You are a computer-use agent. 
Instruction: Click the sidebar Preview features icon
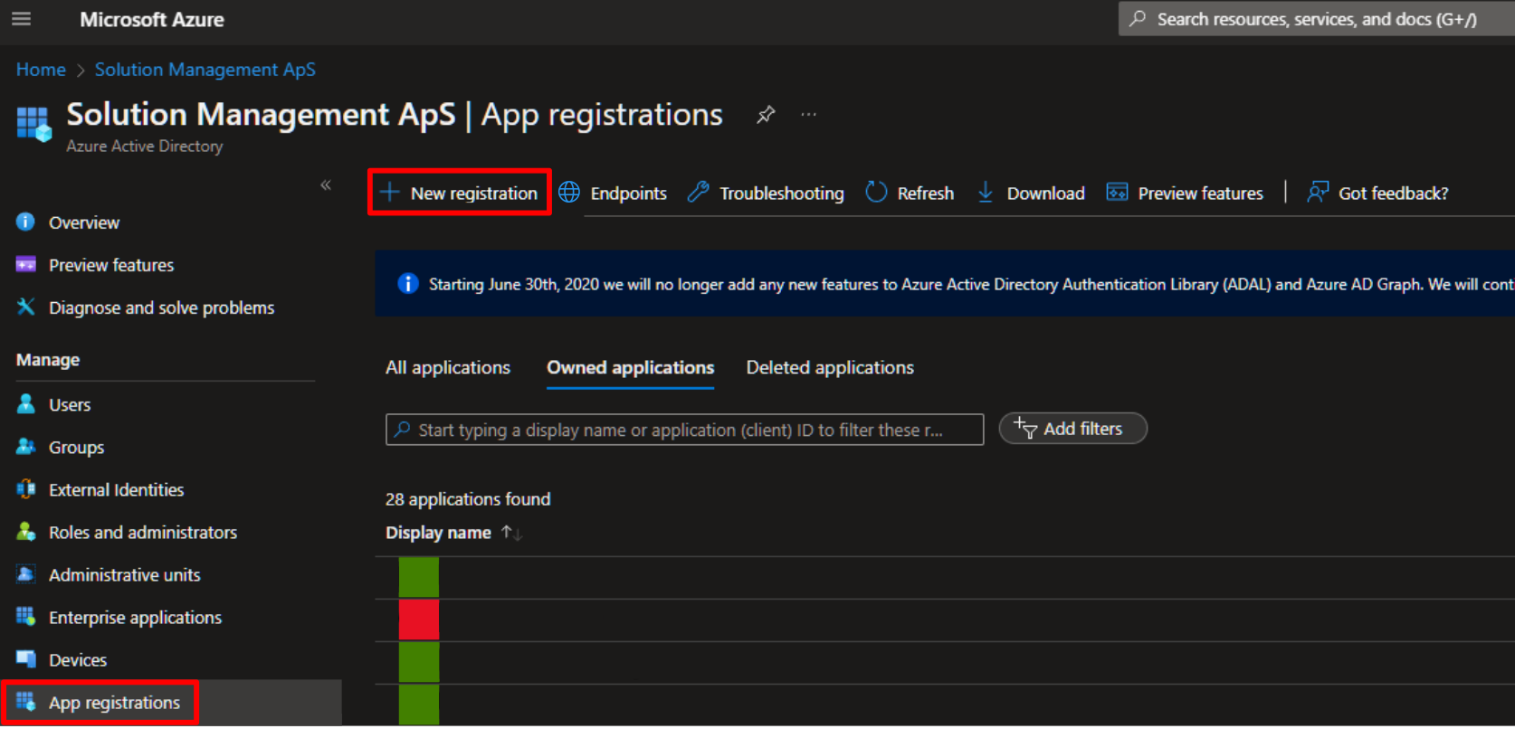pyautogui.click(x=26, y=264)
